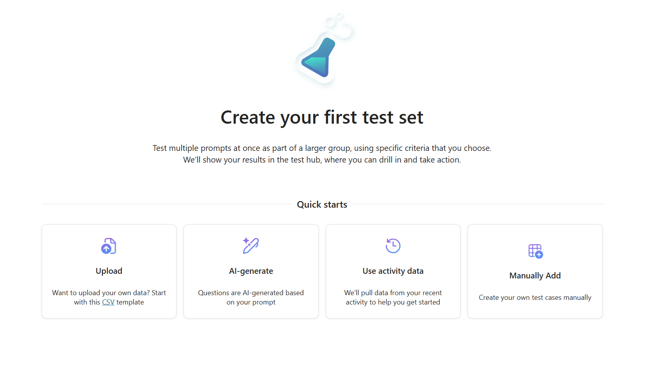This screenshot has width=660, height=378.
Task: Click the Quick starts section label
Action: [322, 204]
